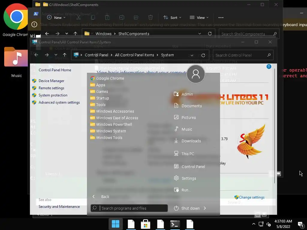This screenshot has width=307, height=230.
Task: Open Control Panel help icon
Action: 269,66
